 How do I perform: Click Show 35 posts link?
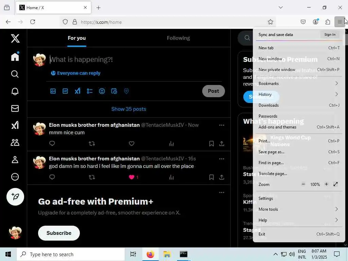tap(129, 109)
